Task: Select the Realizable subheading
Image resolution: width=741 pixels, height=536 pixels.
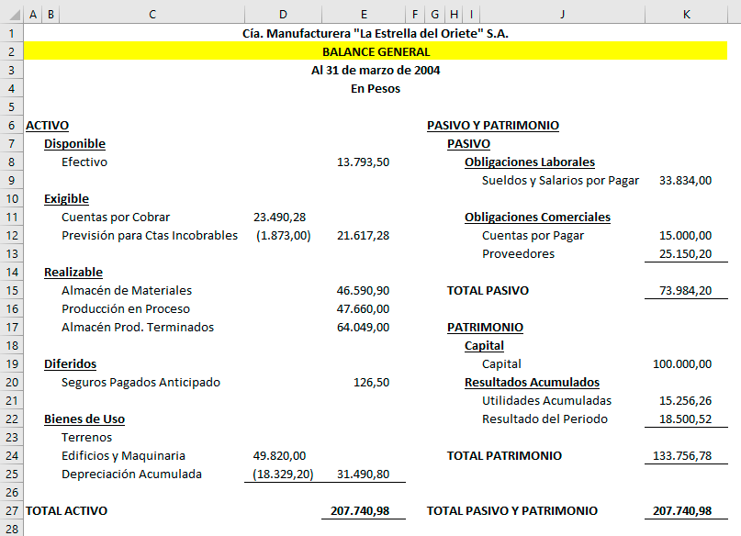Action: pyautogui.click(x=73, y=273)
